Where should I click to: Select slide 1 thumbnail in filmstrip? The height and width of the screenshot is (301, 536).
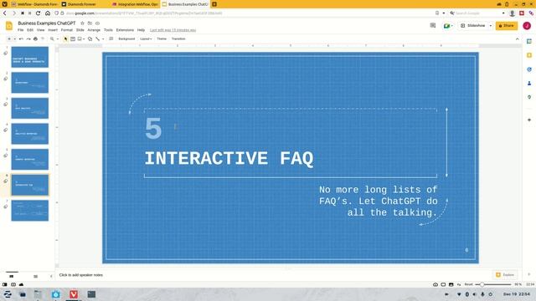pos(30,57)
